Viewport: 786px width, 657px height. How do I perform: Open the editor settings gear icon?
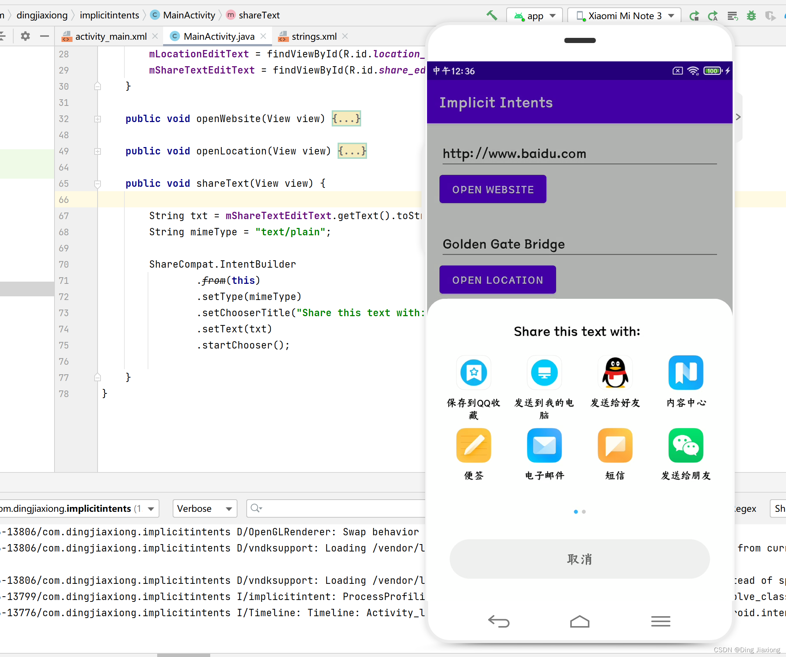(x=25, y=36)
